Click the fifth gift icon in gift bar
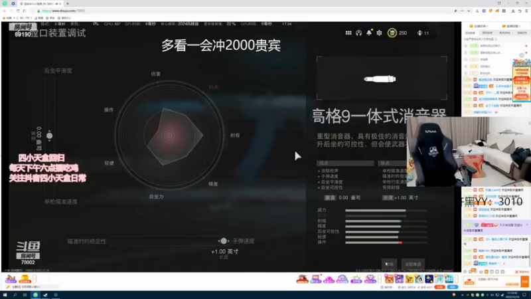Viewport: 531px width, 299px height. [356, 279]
